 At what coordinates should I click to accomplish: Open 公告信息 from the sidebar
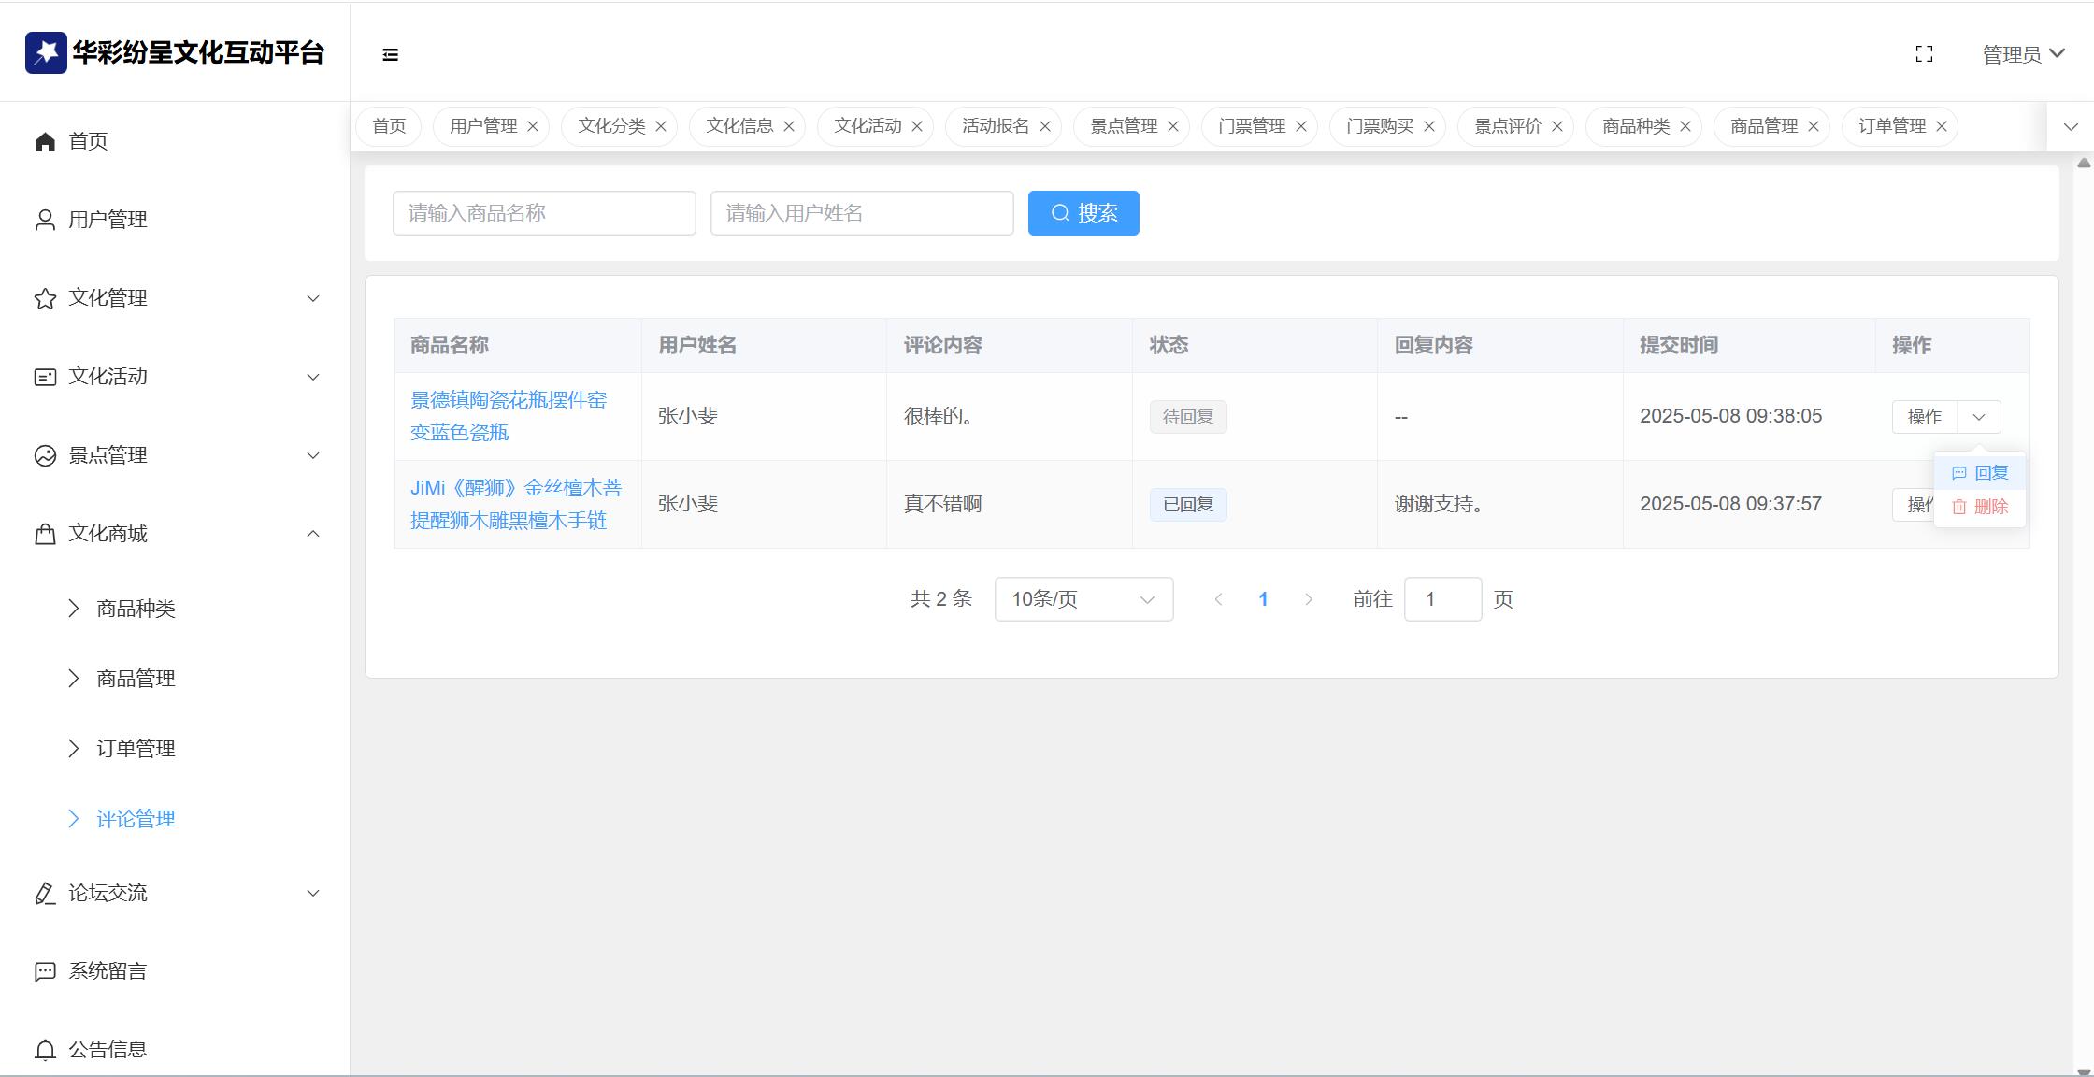tap(107, 1050)
